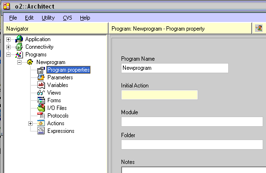This screenshot has width=266, height=173.
Task: Click the Program Name input field
Action: pos(175,68)
